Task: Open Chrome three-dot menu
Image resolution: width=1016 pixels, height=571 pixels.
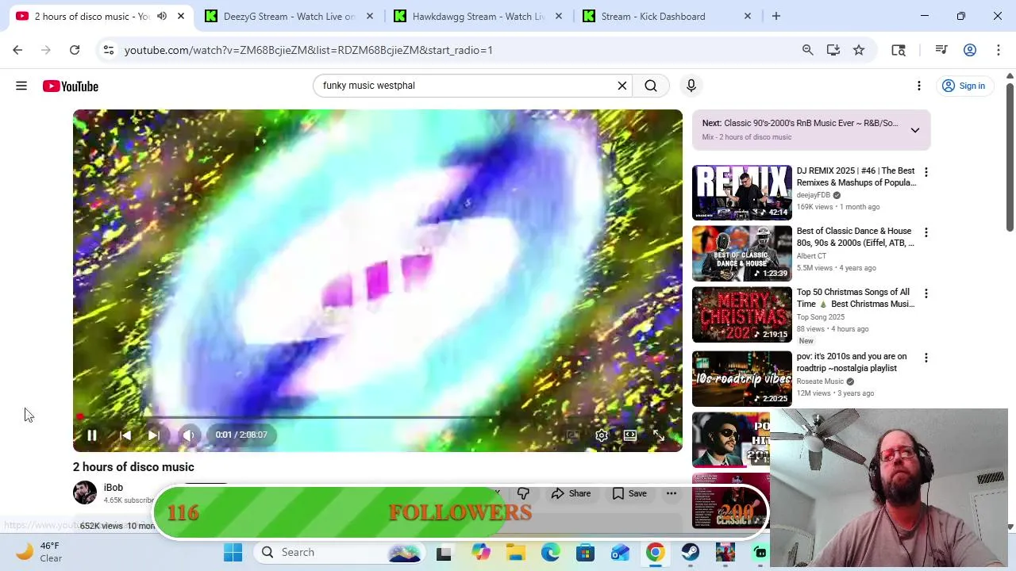Action: click(x=999, y=50)
